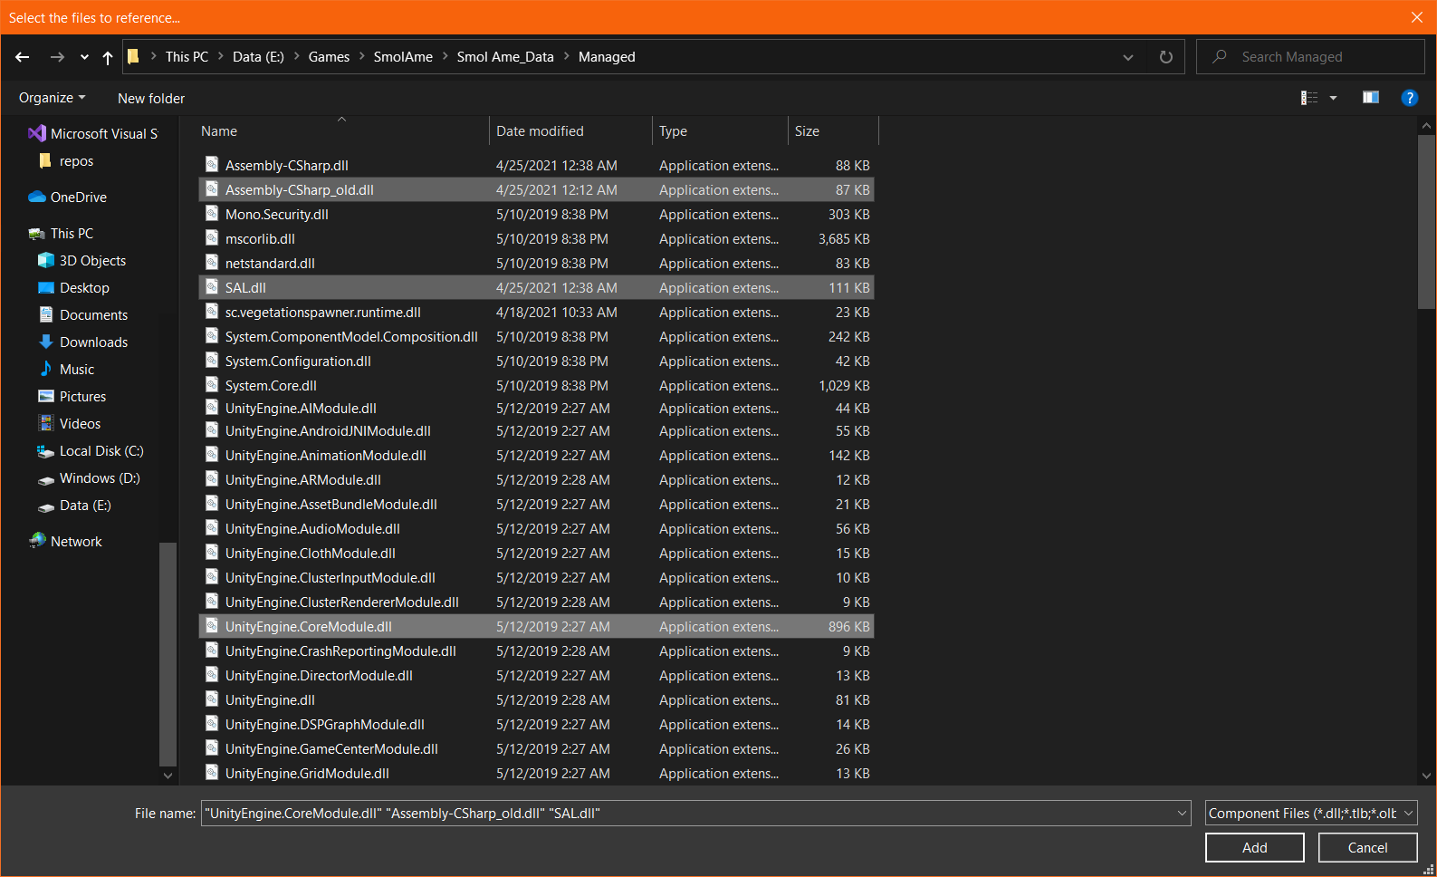This screenshot has height=877, width=1437.
Task: Select the netstandard.dll file
Action: pos(536,263)
